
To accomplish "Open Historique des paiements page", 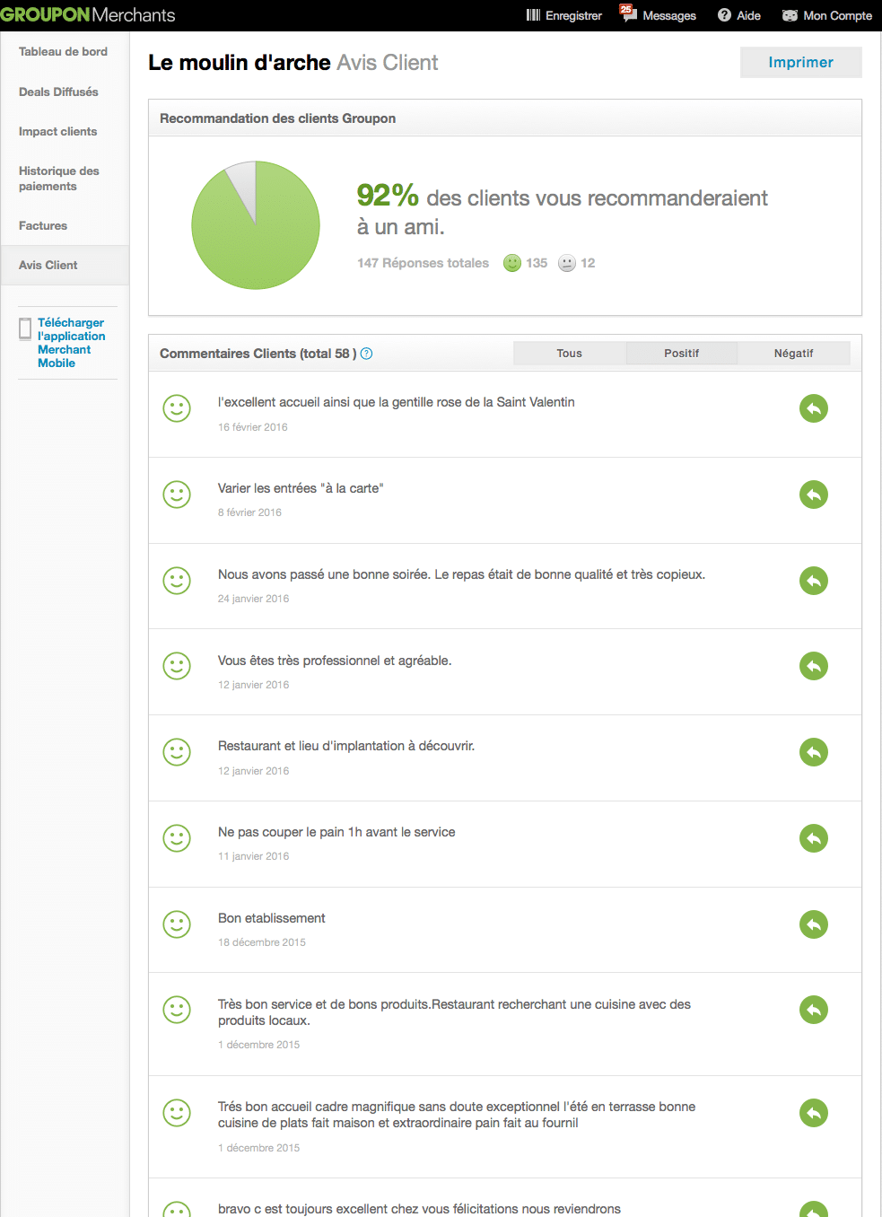I will pyautogui.click(x=59, y=179).
